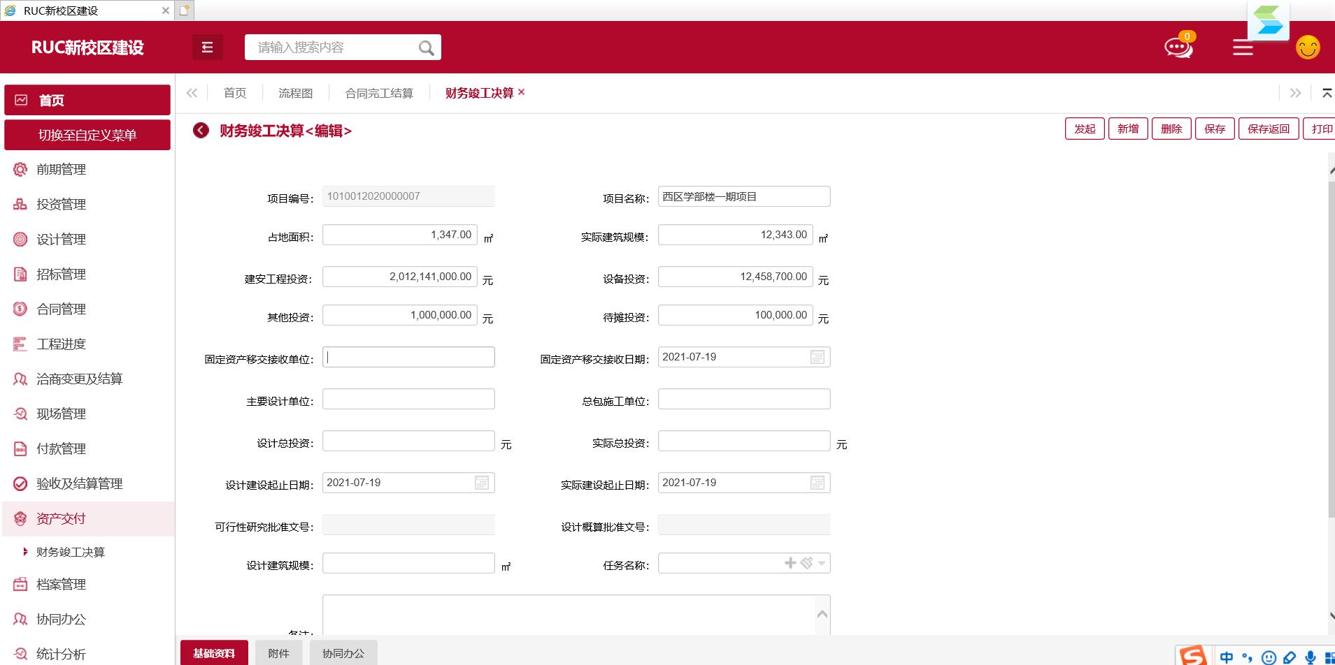Click the back arrow beside 财务竣工决算<编辑>
Screen dimensions: 1335x665
(x=201, y=131)
